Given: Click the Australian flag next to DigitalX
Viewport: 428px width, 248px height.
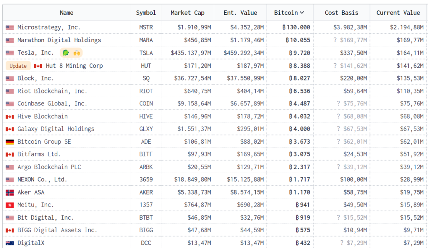Looking at the screenshot, I should pyautogui.click(x=10, y=243).
